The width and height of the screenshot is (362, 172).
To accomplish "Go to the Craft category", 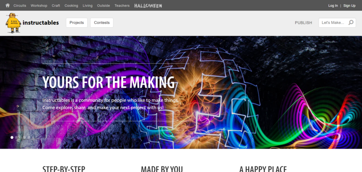I will pyautogui.click(x=56, y=6).
